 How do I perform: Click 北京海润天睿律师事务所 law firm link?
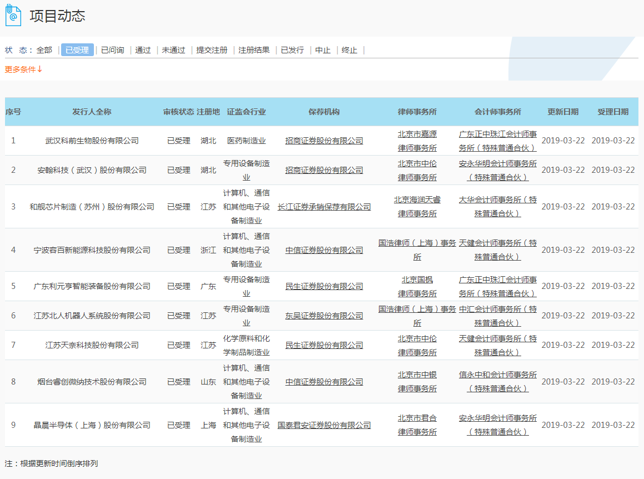[x=417, y=207]
